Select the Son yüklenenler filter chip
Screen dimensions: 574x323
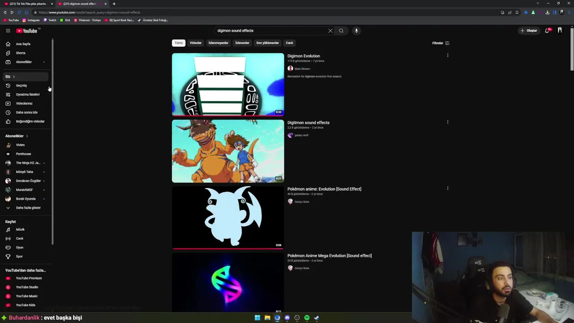pos(267,43)
